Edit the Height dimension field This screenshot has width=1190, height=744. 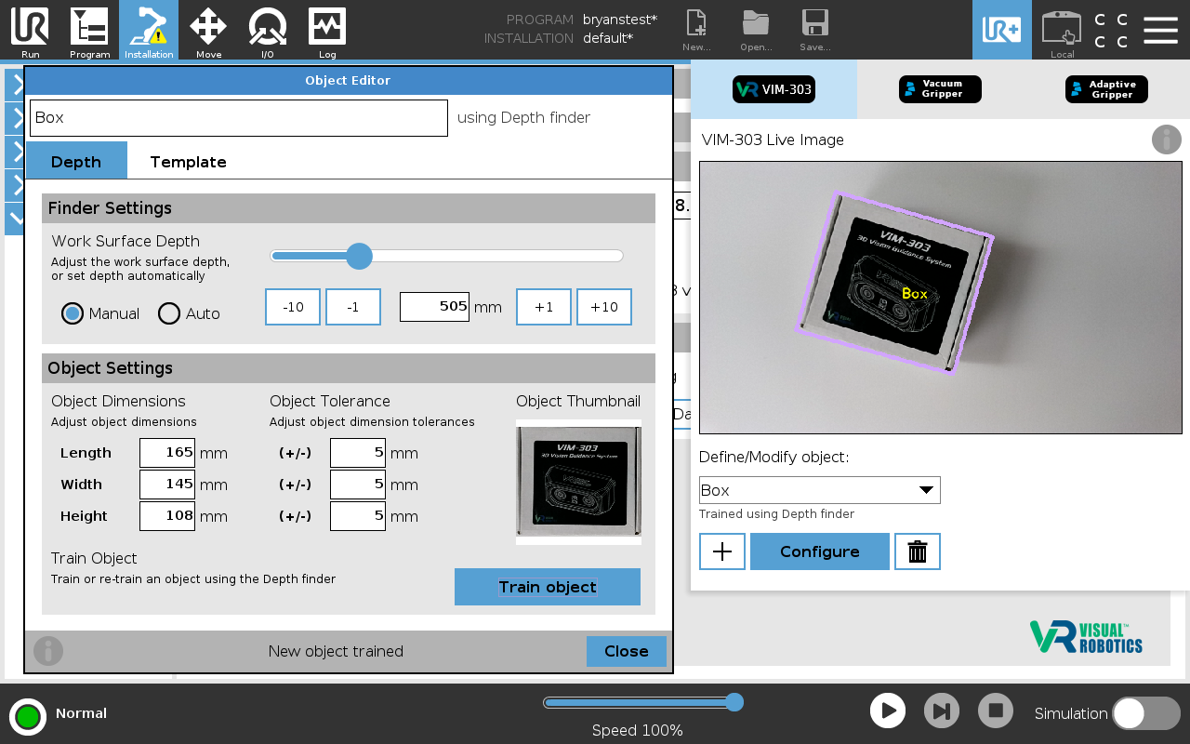[x=167, y=516]
